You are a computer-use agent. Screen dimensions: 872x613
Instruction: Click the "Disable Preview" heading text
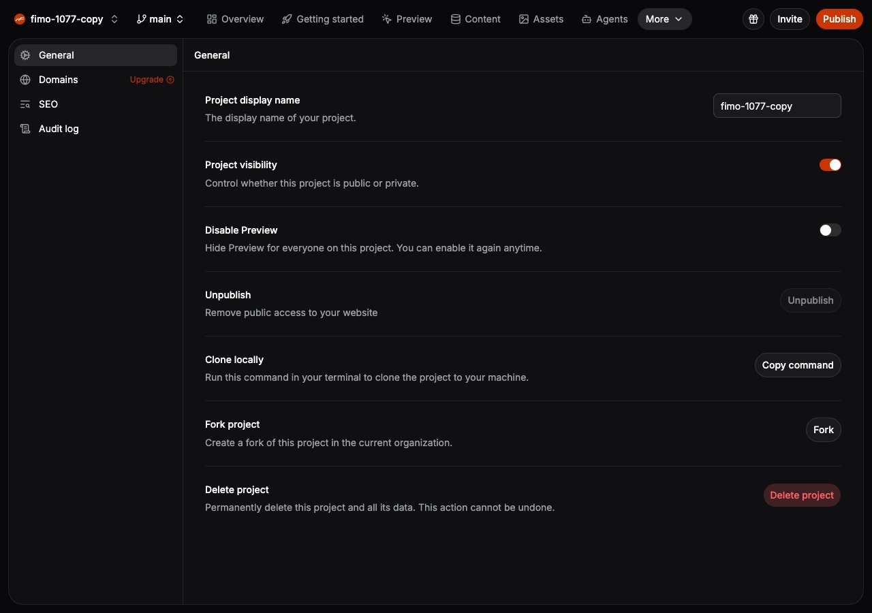tap(241, 230)
